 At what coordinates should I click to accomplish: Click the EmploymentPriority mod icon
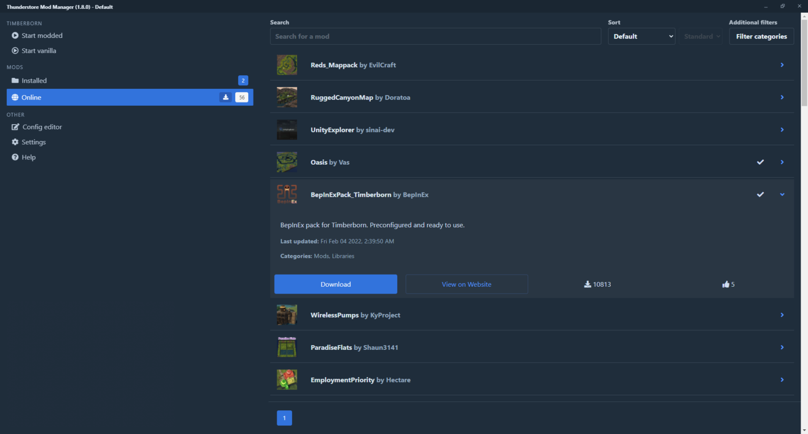coord(287,380)
